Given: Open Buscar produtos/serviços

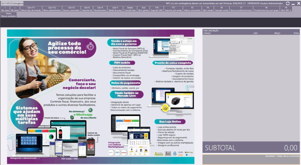Looking at the screenshot, I should (x=241, y=9).
